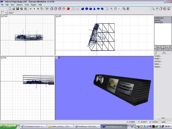172x129 pixels.
Task: Click the Windows Start button
Action: pos(8,127)
